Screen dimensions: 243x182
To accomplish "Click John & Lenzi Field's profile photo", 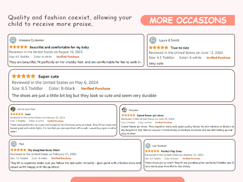I will pos(13,109).
